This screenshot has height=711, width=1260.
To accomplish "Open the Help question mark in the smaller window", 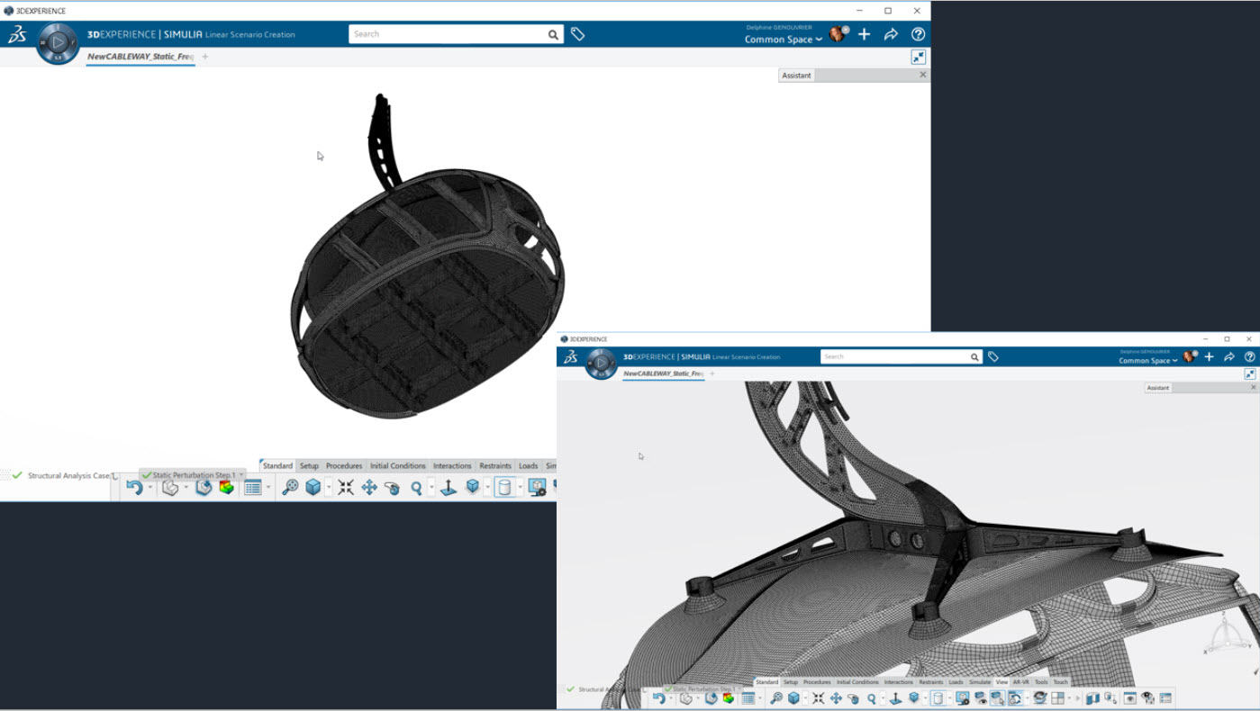I will [x=1249, y=357].
